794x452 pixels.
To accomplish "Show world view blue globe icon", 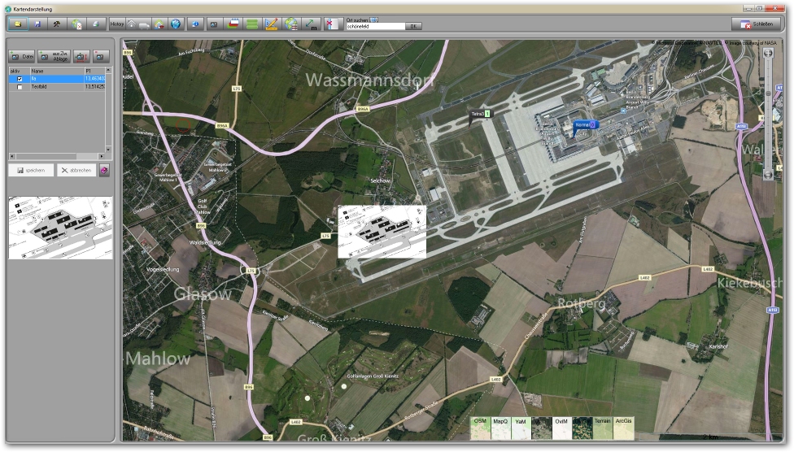I will pyautogui.click(x=175, y=24).
